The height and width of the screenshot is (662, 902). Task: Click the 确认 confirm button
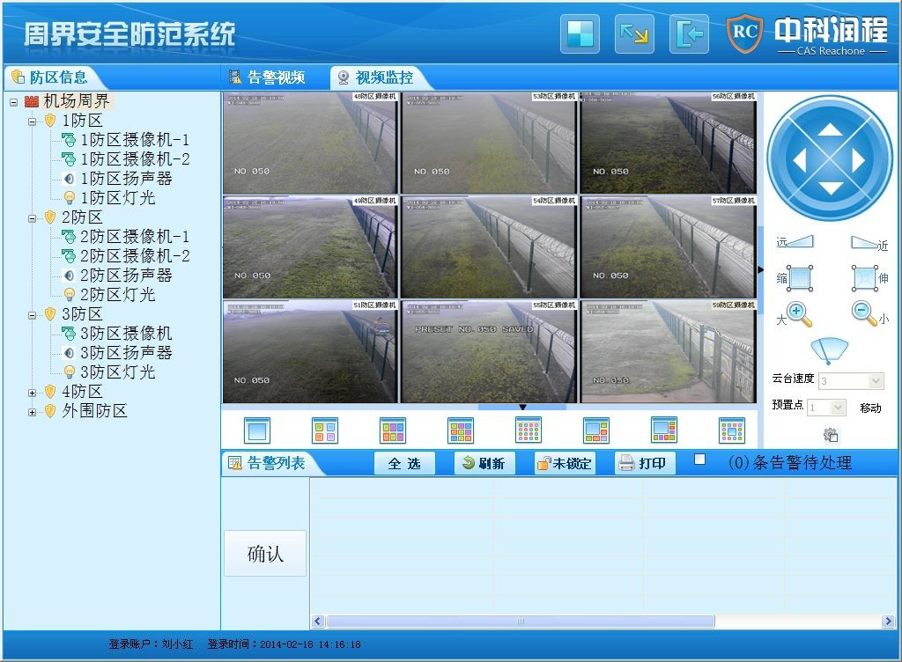click(x=265, y=554)
